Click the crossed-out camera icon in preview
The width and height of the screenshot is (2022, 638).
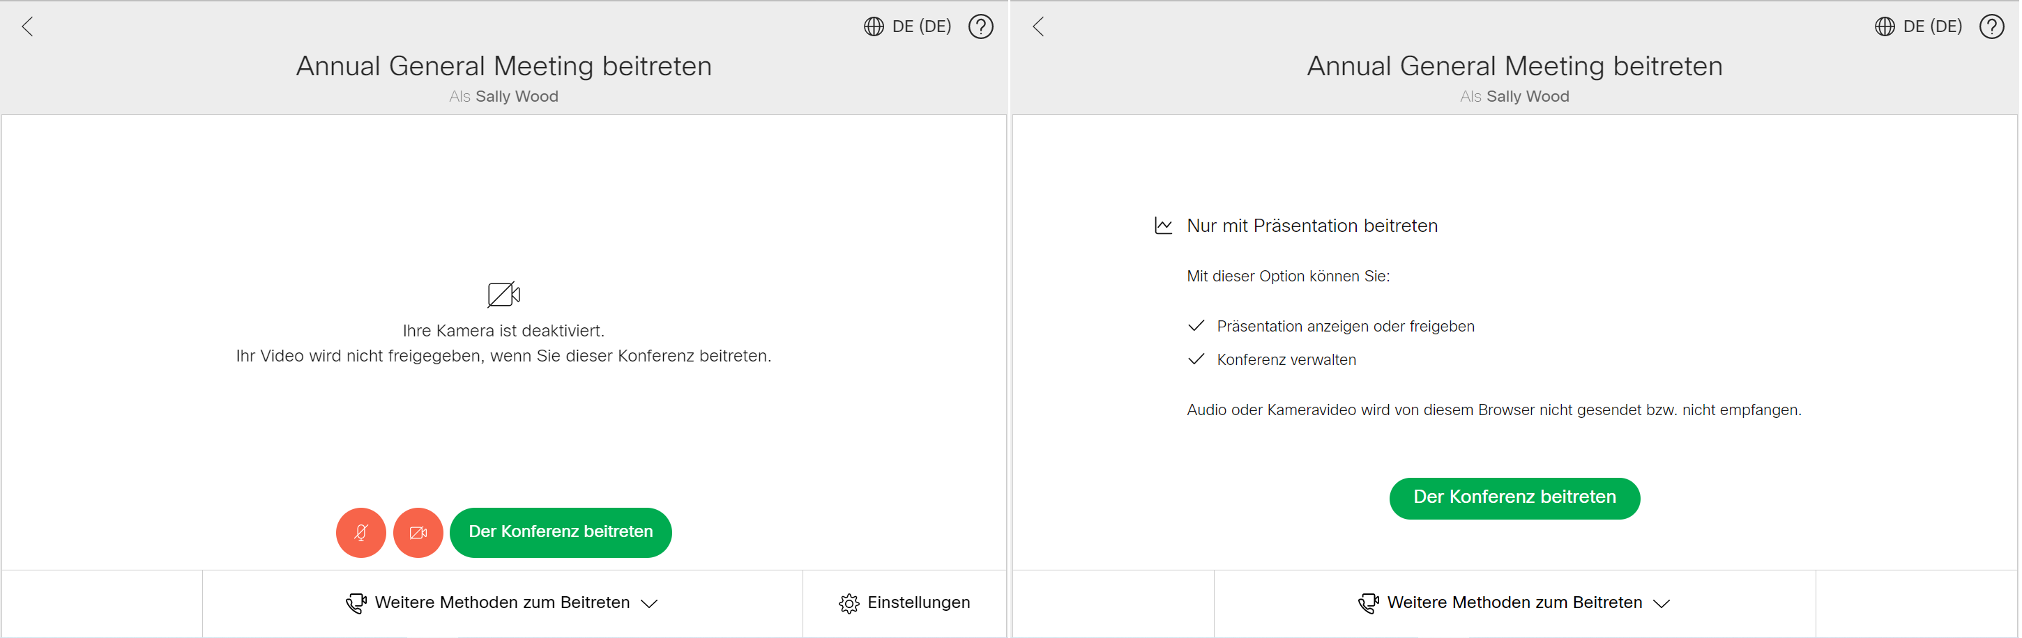coord(504,295)
